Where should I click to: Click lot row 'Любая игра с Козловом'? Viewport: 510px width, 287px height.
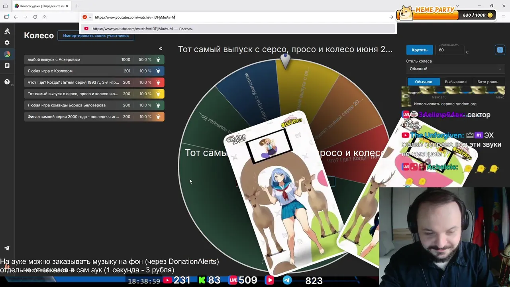pos(94,71)
